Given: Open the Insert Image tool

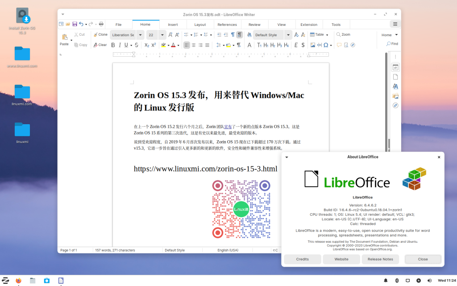Looking at the screenshot, I should click(313, 45).
